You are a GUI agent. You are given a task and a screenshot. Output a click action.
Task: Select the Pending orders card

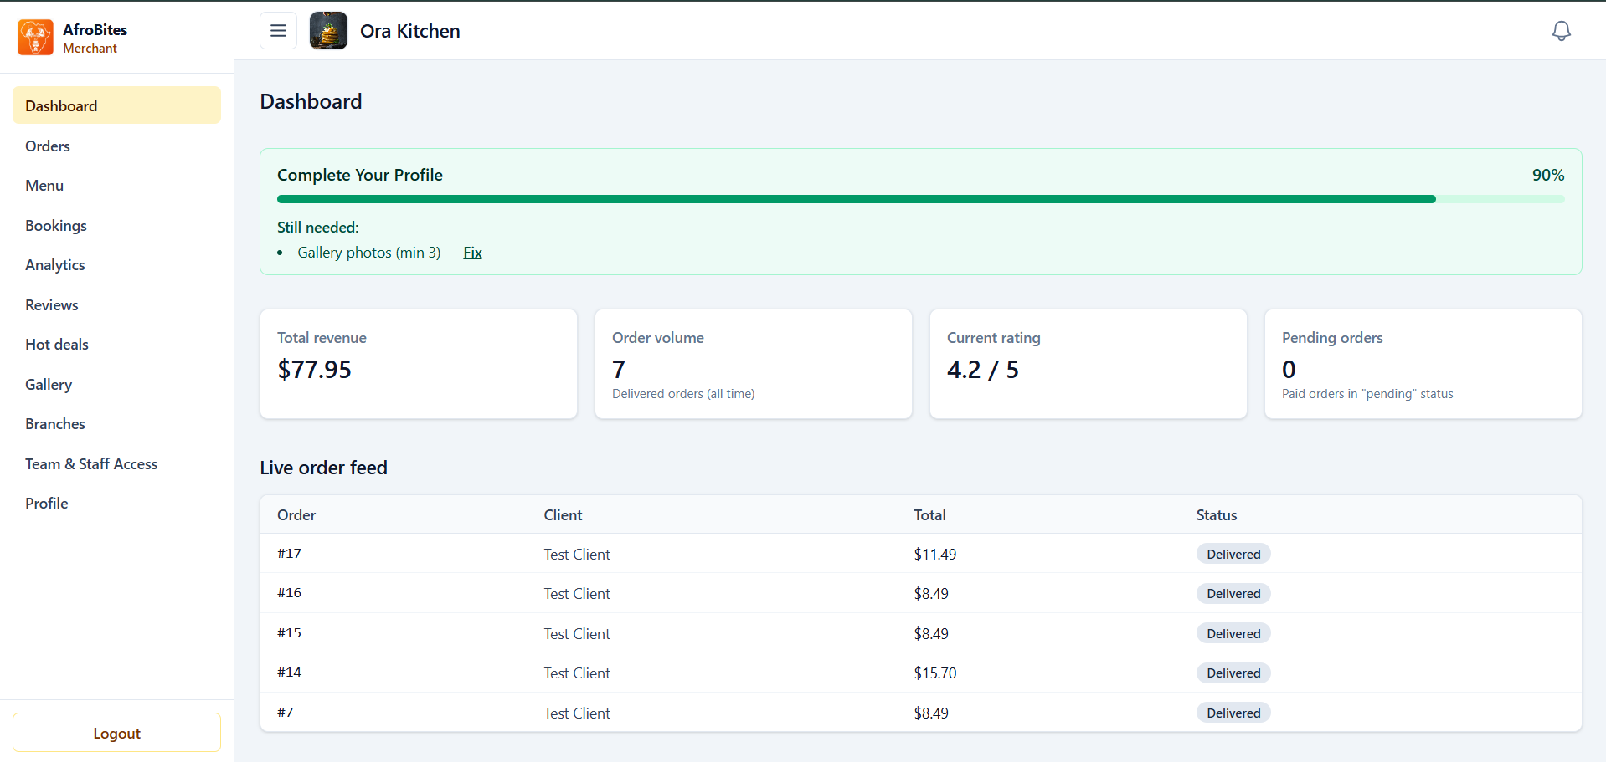[1423, 364]
